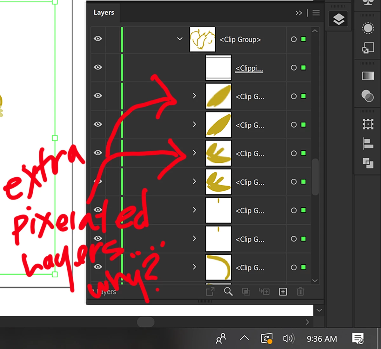Toggle the Layers dock icon with stacked sheets
Viewport: 381px width, 349px height.
[339, 19]
